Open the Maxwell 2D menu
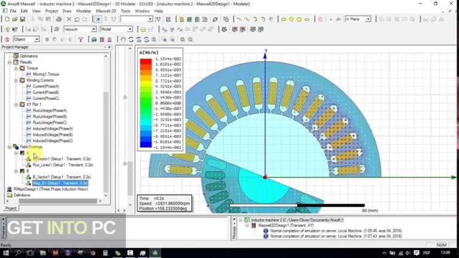459x258 pixels. tap(106, 11)
